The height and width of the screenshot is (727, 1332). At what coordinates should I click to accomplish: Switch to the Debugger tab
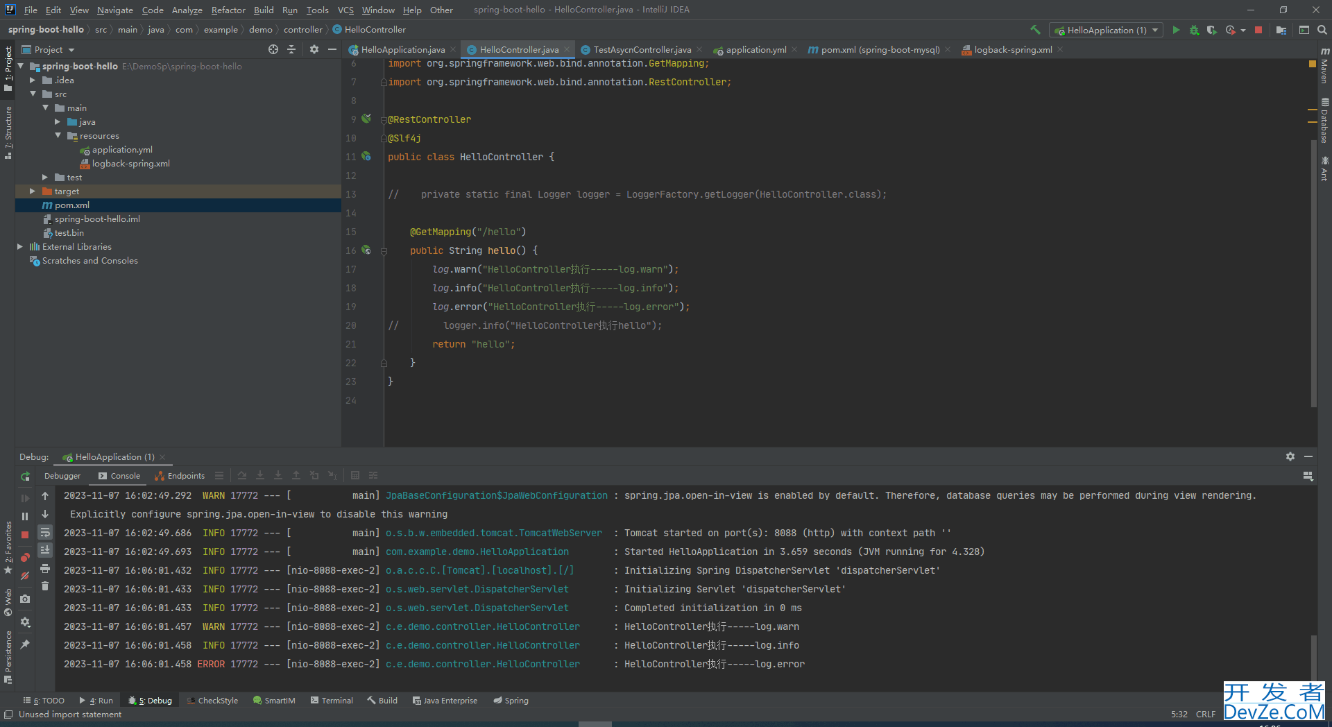[62, 476]
